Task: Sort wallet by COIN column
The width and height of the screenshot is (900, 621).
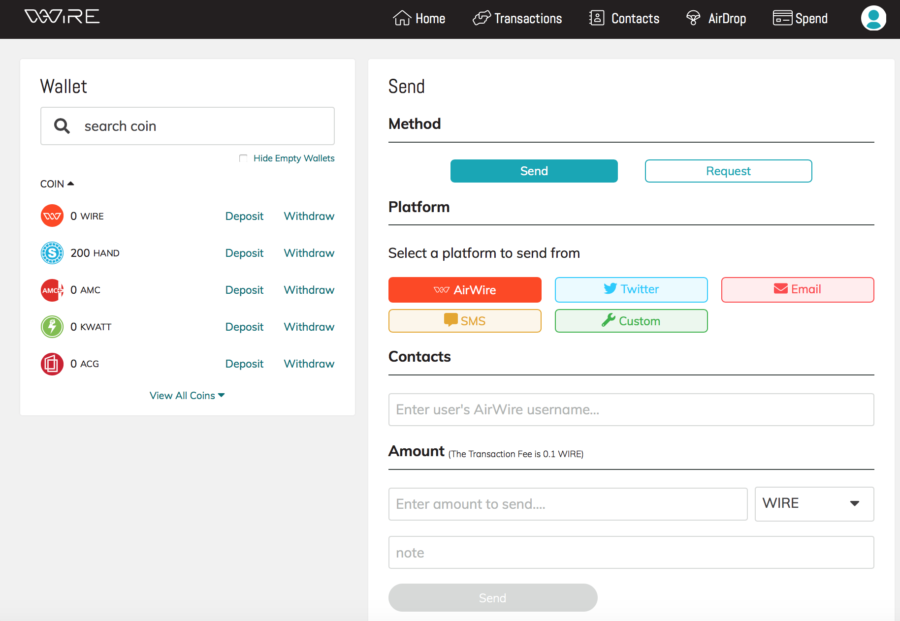Action: [57, 184]
